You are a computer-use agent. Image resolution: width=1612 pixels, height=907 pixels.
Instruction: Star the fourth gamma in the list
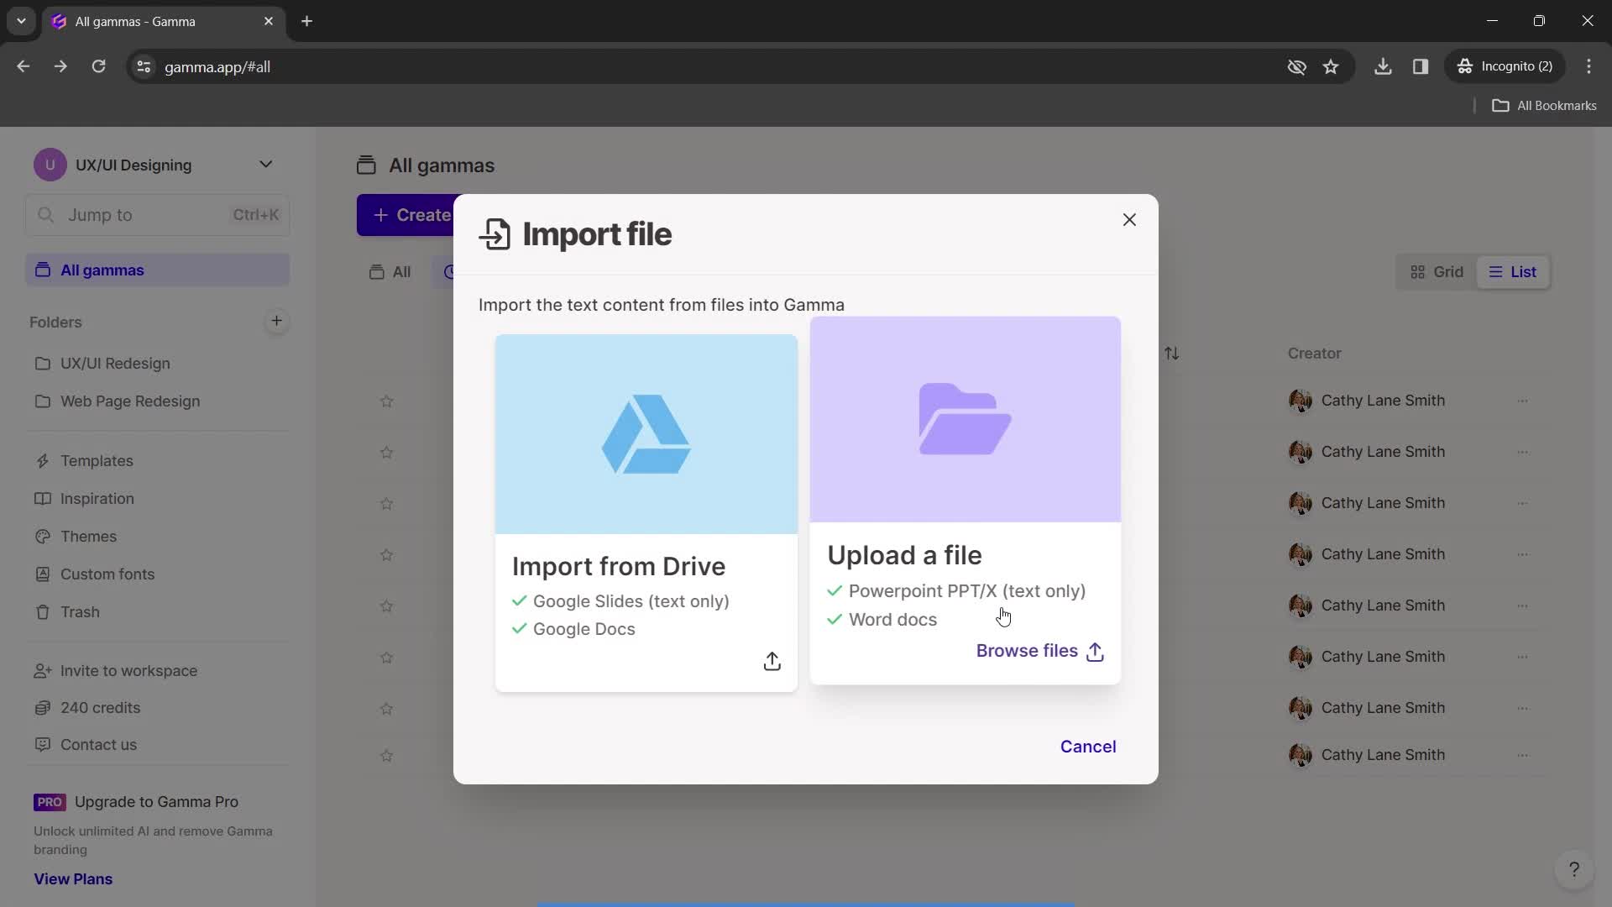386,555
